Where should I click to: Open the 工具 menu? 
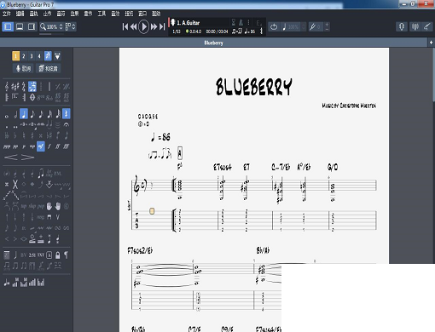click(x=101, y=14)
